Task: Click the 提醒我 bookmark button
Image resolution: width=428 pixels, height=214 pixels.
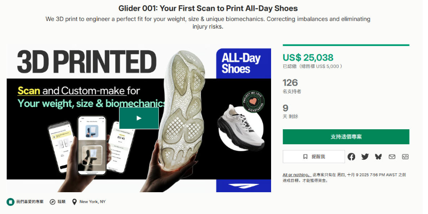Action: pos(314,156)
